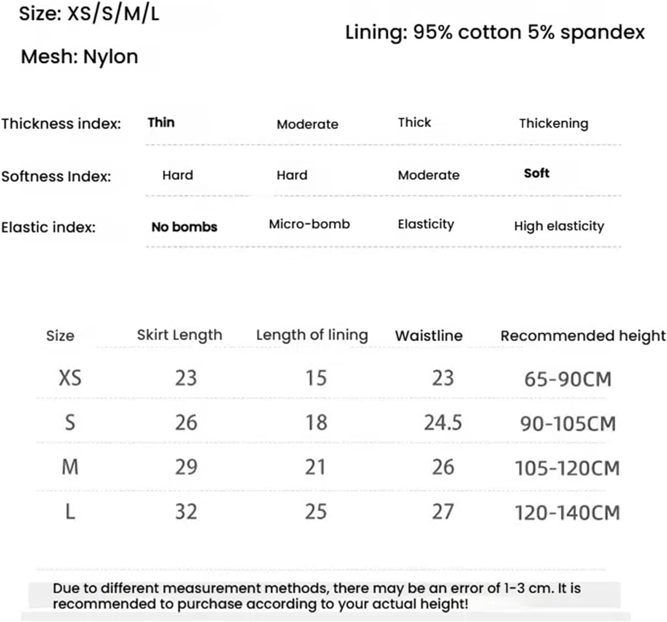Click the '65-90CM' recommended height value
The image size is (667, 622).
567,379
